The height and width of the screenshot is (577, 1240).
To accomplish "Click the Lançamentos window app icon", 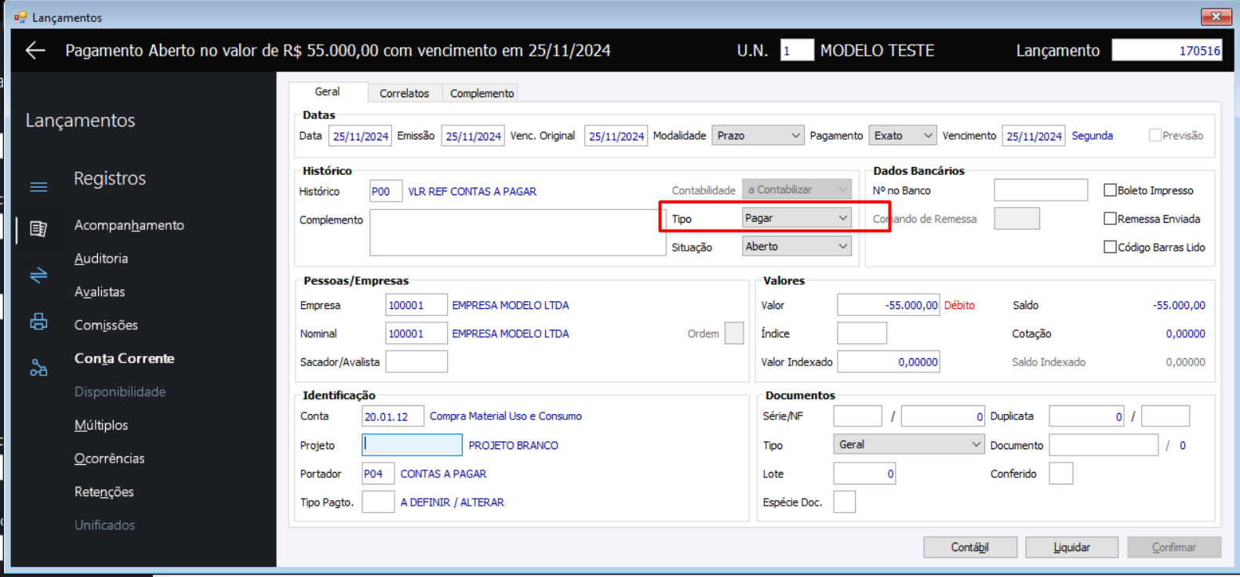I will 20,16.
